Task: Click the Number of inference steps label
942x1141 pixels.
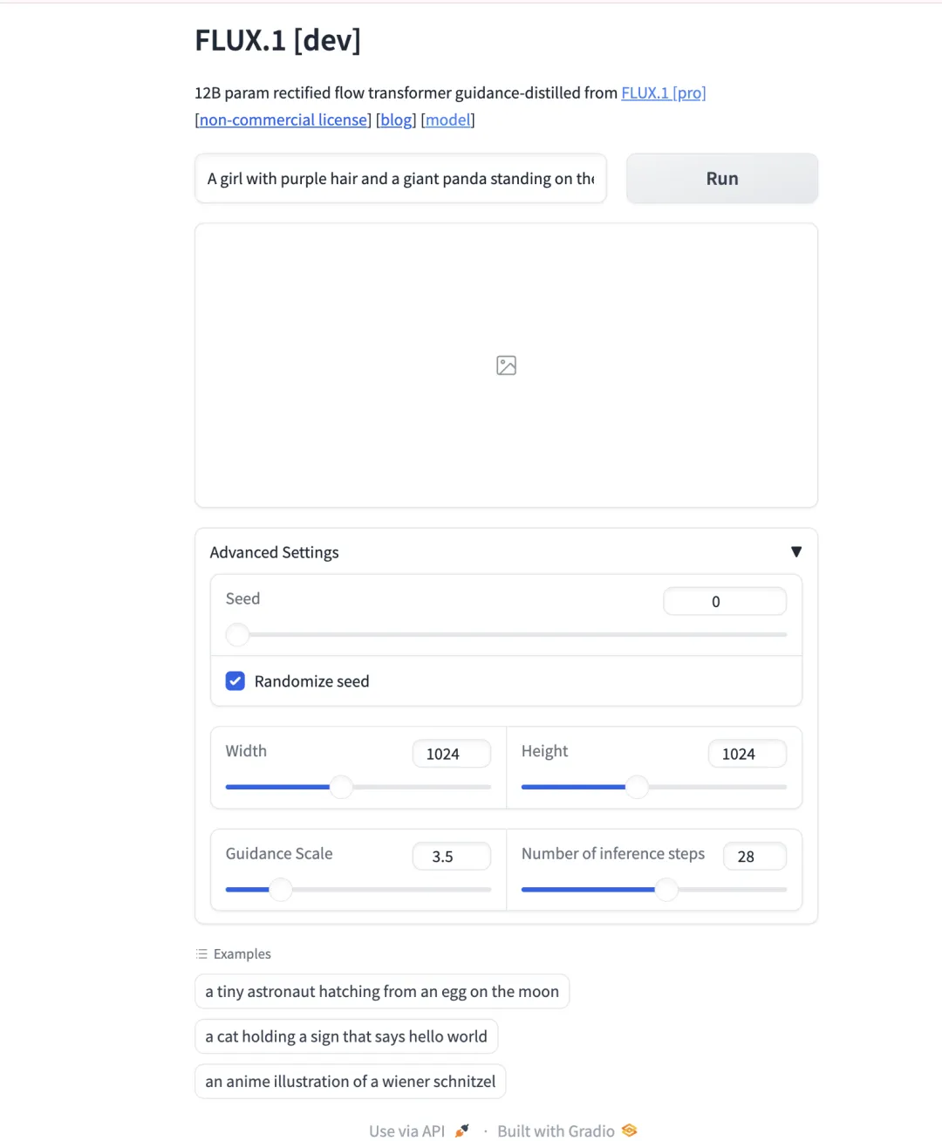Action: (x=613, y=854)
